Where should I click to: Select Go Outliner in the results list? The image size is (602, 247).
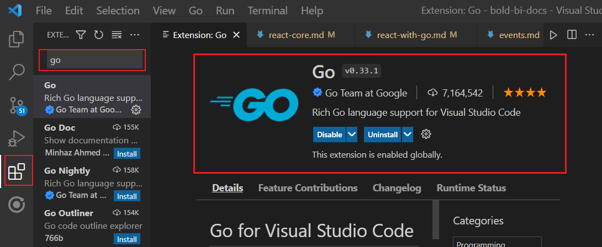coord(92,225)
